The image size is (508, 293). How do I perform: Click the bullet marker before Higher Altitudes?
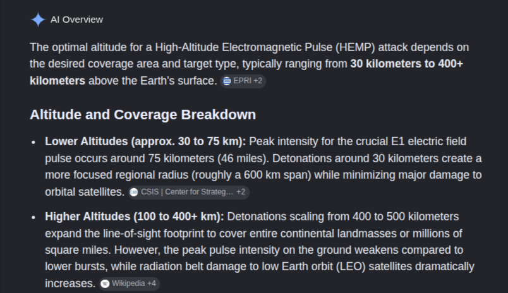pyautogui.click(x=33, y=218)
